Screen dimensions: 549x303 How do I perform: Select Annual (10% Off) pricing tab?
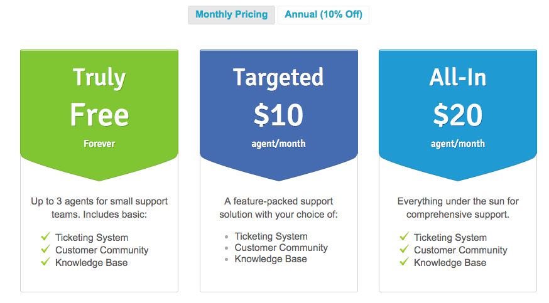pyautogui.click(x=323, y=14)
